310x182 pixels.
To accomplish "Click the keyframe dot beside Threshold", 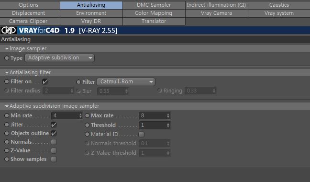I will [87, 125].
